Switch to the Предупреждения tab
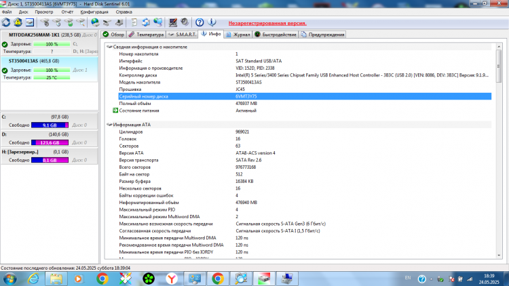509x286 pixels. click(322, 35)
